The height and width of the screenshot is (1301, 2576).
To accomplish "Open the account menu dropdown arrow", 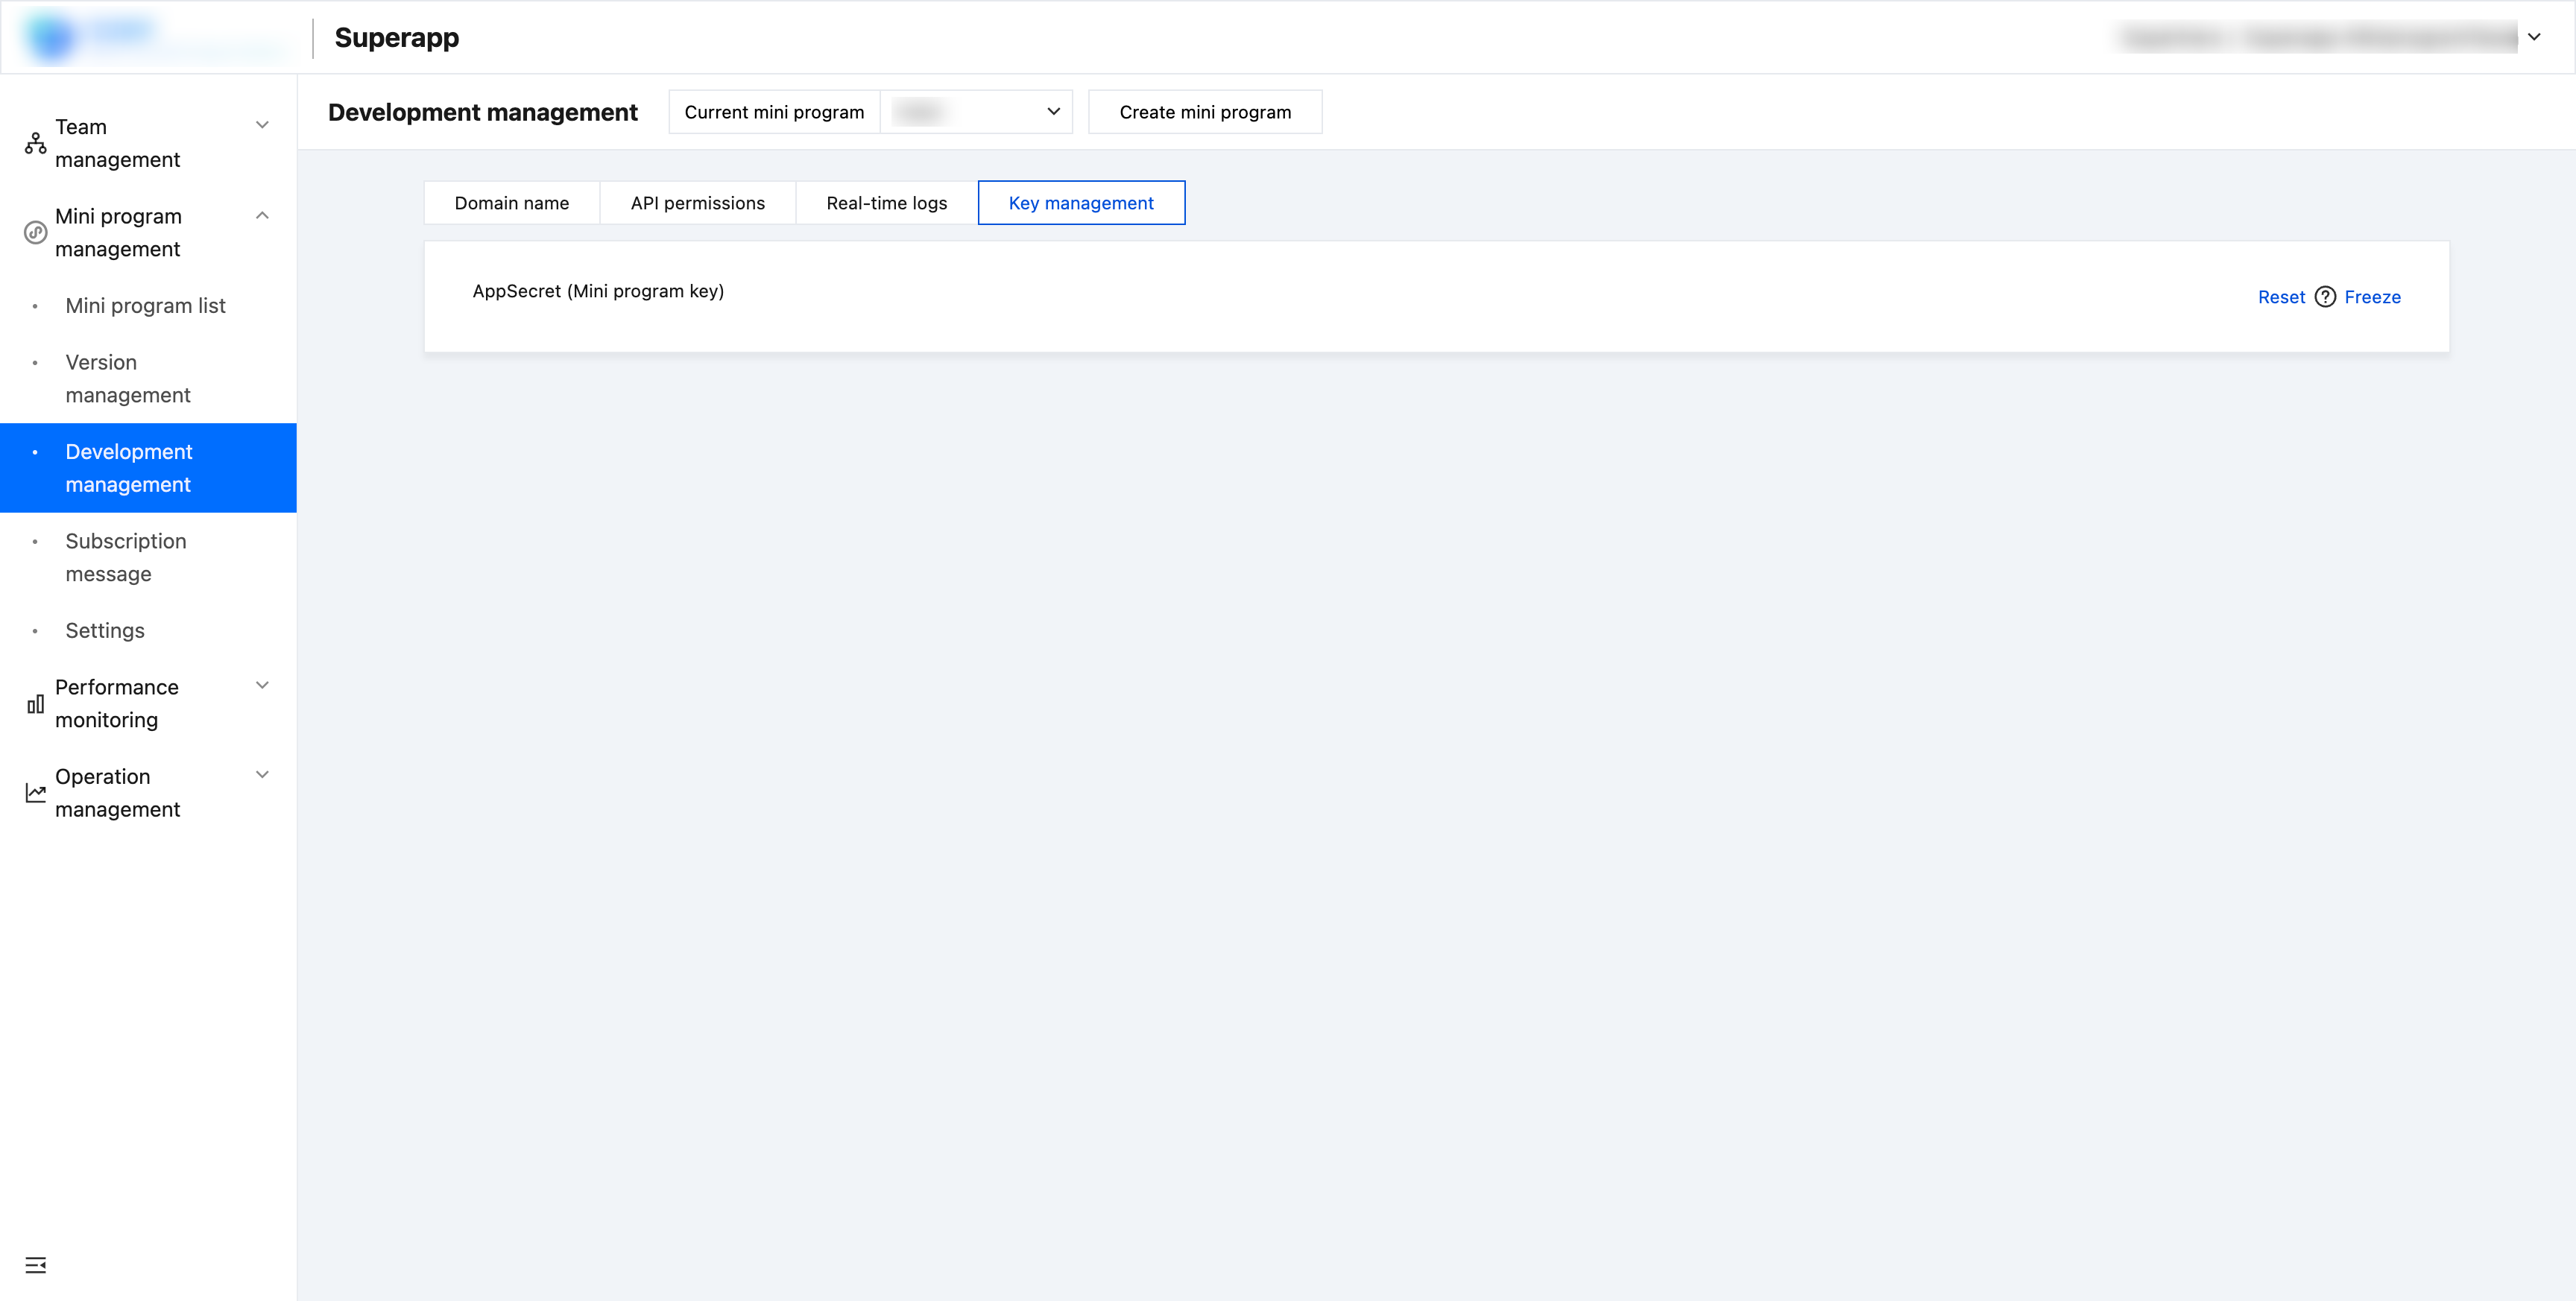I will point(2535,37).
